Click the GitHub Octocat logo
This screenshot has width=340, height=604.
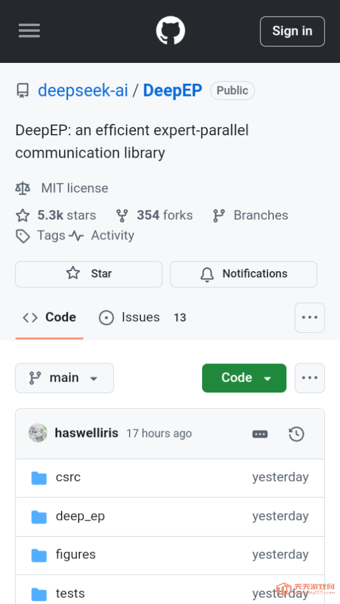pyautogui.click(x=170, y=30)
